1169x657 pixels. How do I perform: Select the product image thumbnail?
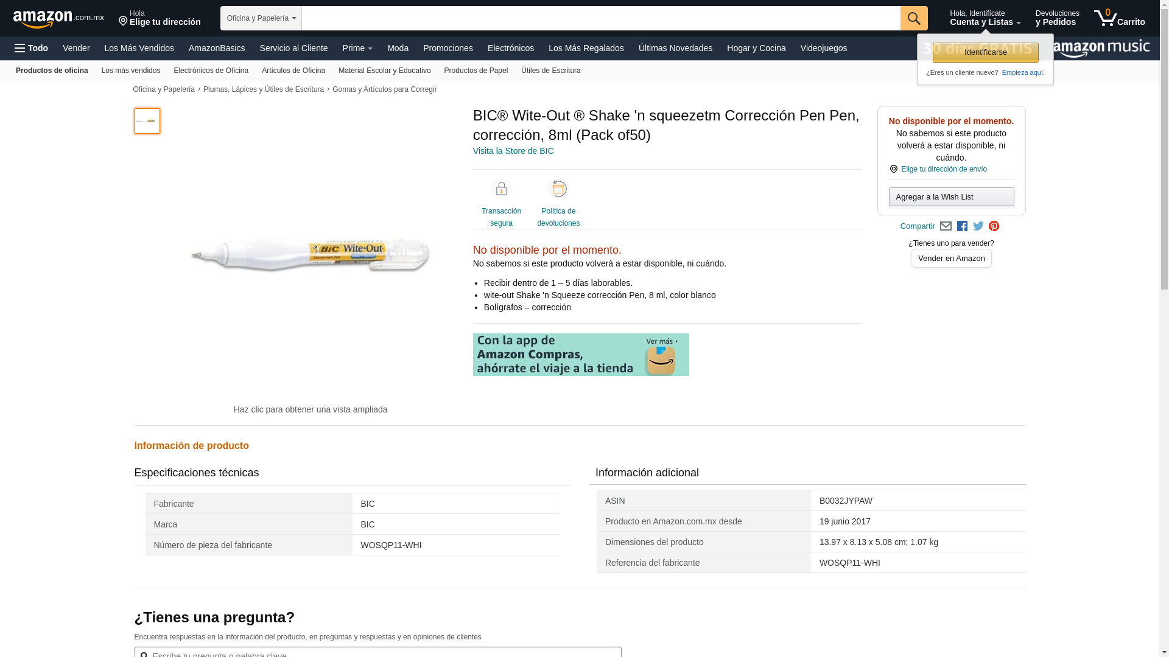coord(147,121)
